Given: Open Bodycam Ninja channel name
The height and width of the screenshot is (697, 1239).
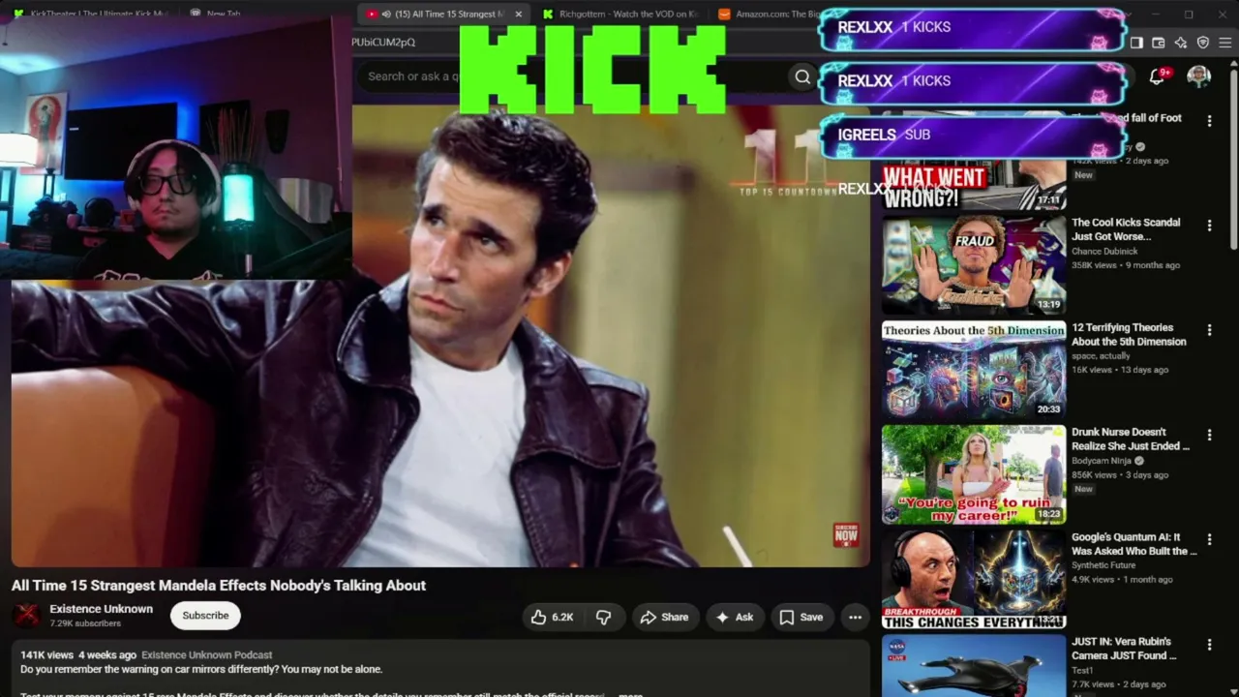Looking at the screenshot, I should [1102, 461].
